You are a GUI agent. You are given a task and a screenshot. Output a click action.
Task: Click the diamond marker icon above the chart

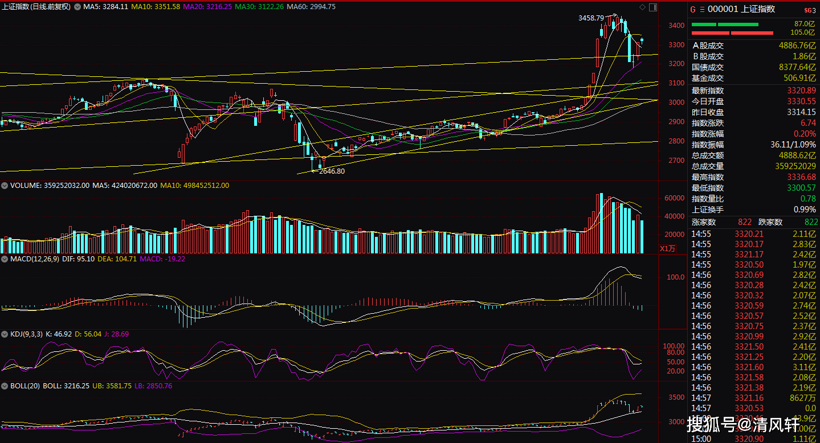[643, 7]
